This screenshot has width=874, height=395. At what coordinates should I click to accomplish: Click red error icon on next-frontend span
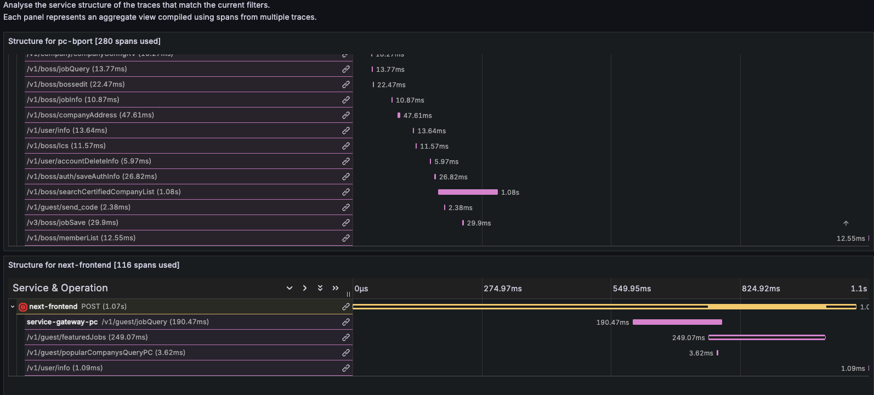[23, 307]
